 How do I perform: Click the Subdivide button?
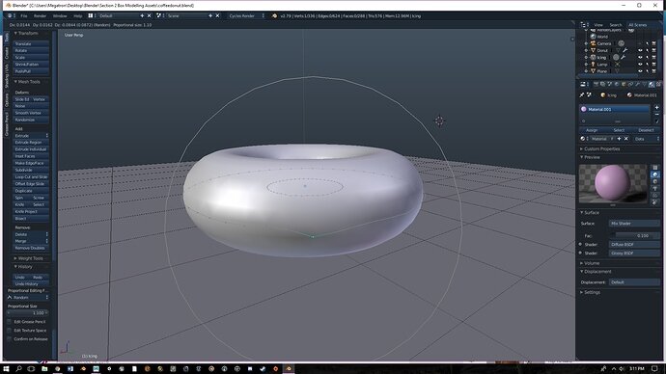tap(31, 170)
